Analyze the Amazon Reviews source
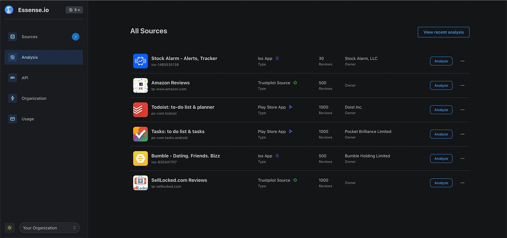The image size is (507, 238). pyautogui.click(x=441, y=85)
